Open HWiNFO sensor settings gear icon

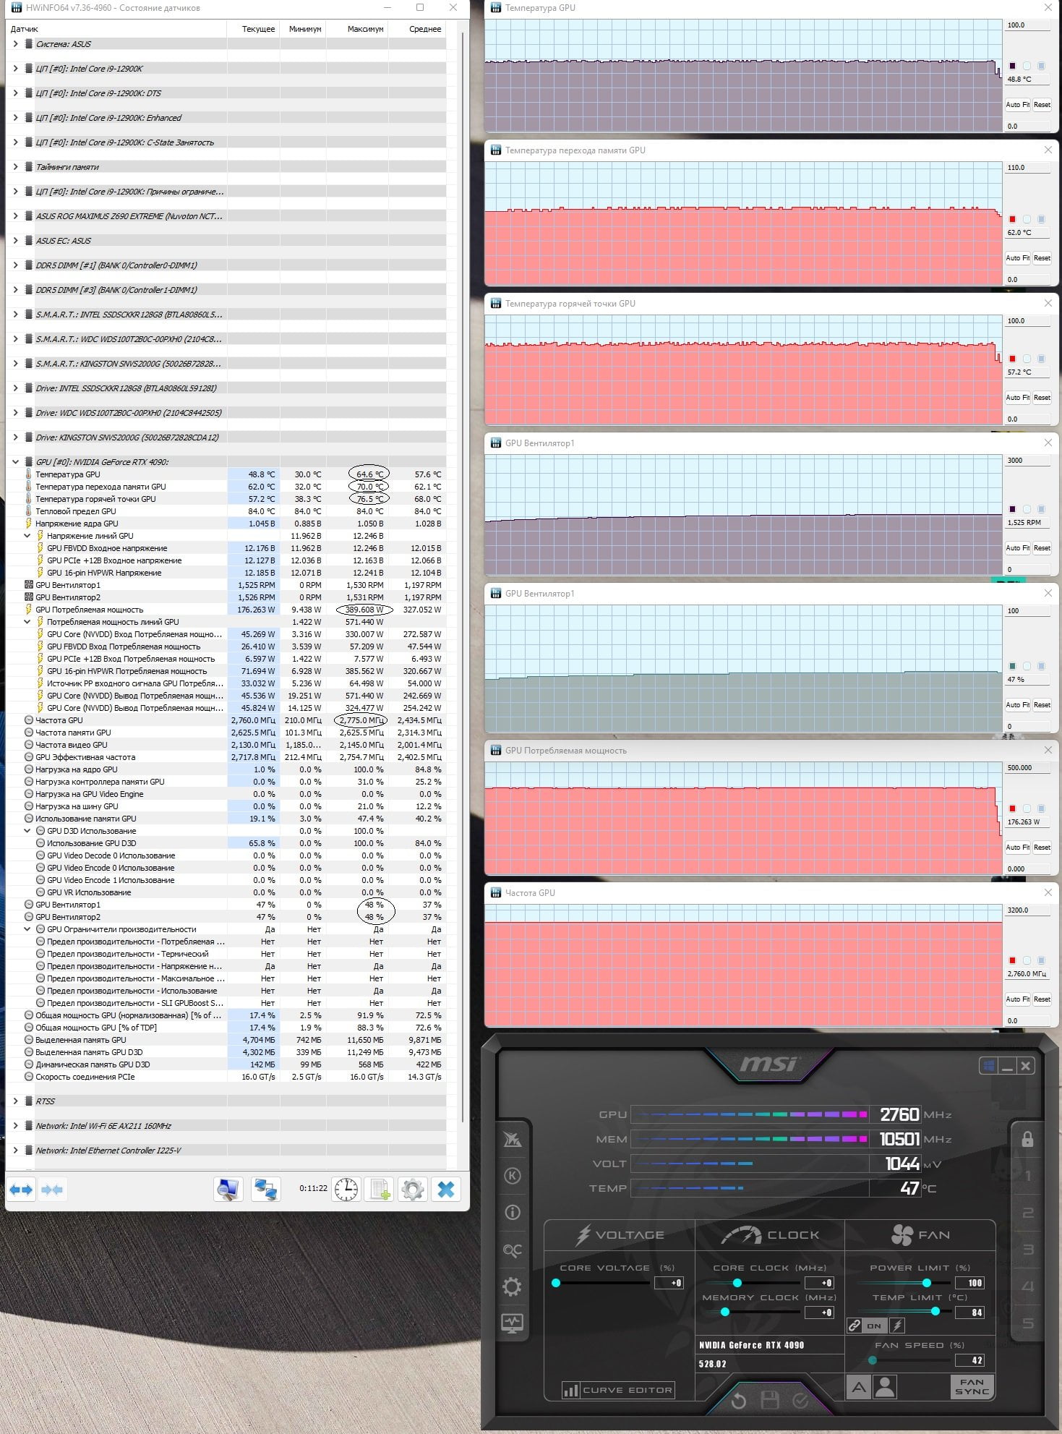click(x=413, y=1190)
